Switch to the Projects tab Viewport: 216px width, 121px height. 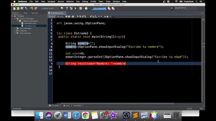point(15,13)
